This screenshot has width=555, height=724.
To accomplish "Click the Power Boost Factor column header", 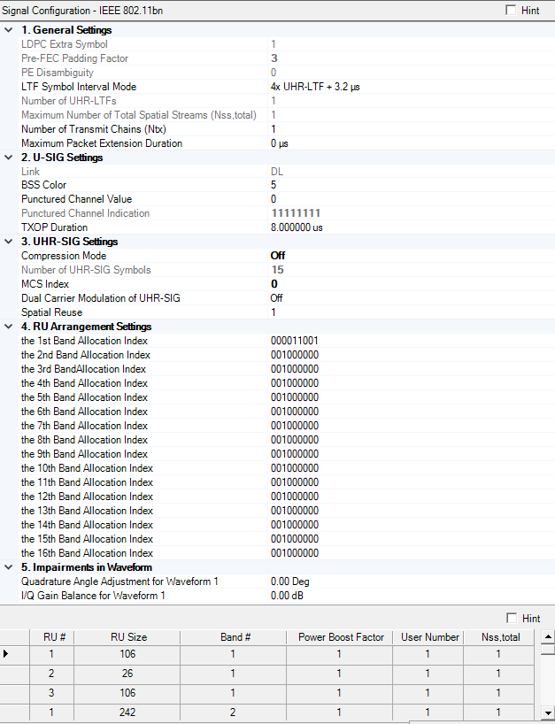I will 339,637.
